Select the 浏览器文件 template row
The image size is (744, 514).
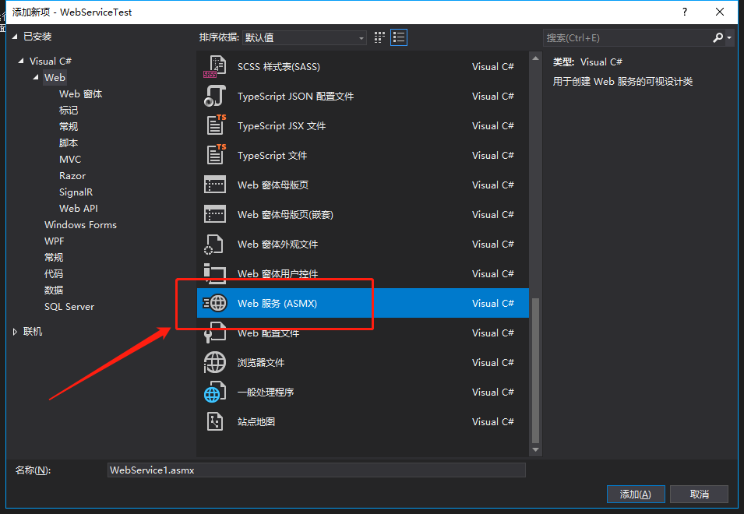tap(363, 362)
